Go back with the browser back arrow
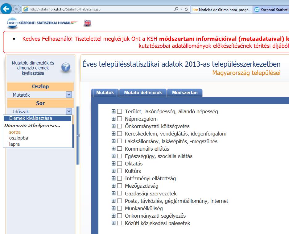 coord(6,9)
